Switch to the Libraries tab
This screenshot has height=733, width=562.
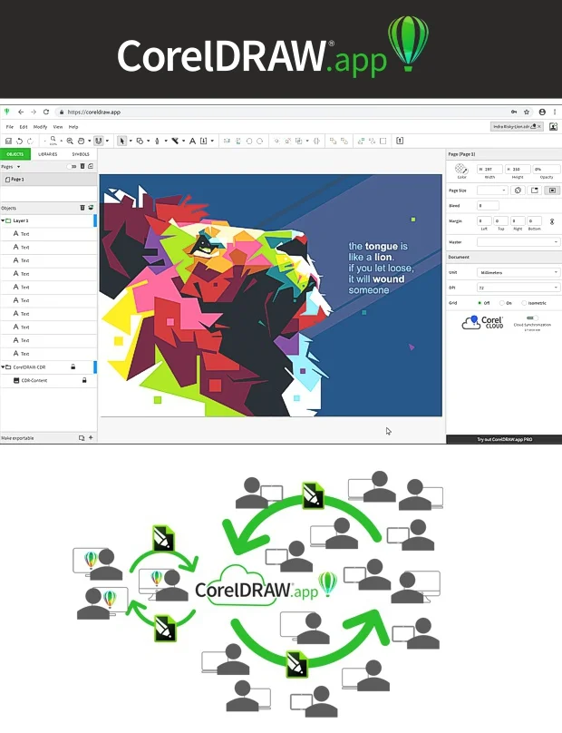[x=48, y=154]
